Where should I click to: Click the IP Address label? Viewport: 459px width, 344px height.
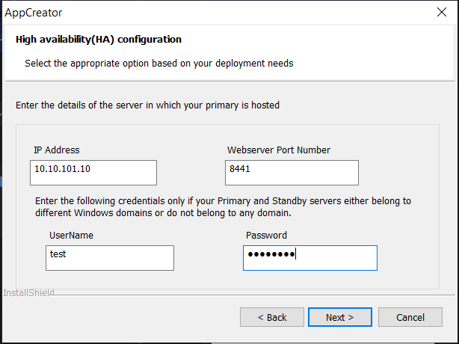(56, 150)
